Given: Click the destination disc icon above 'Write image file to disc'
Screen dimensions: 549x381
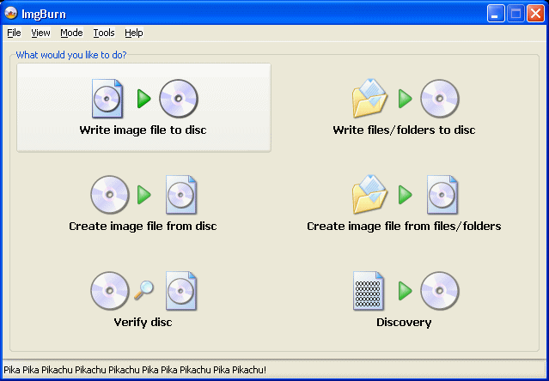Looking at the screenshot, I should tap(179, 99).
